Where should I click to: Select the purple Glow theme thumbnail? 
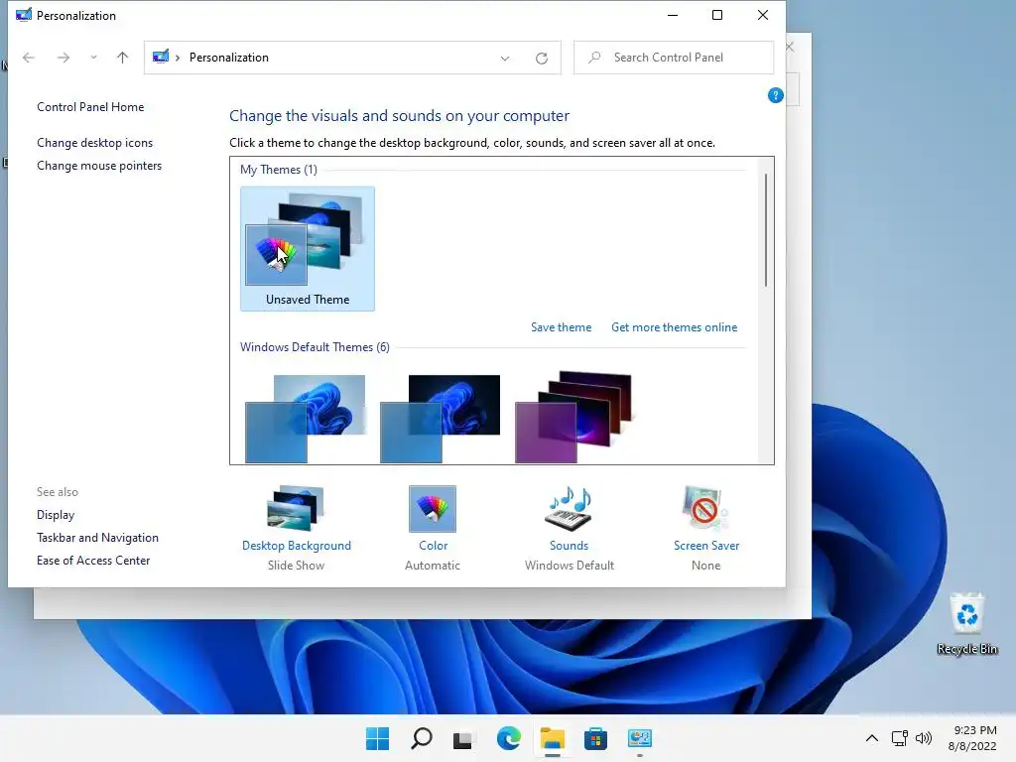pos(573,418)
